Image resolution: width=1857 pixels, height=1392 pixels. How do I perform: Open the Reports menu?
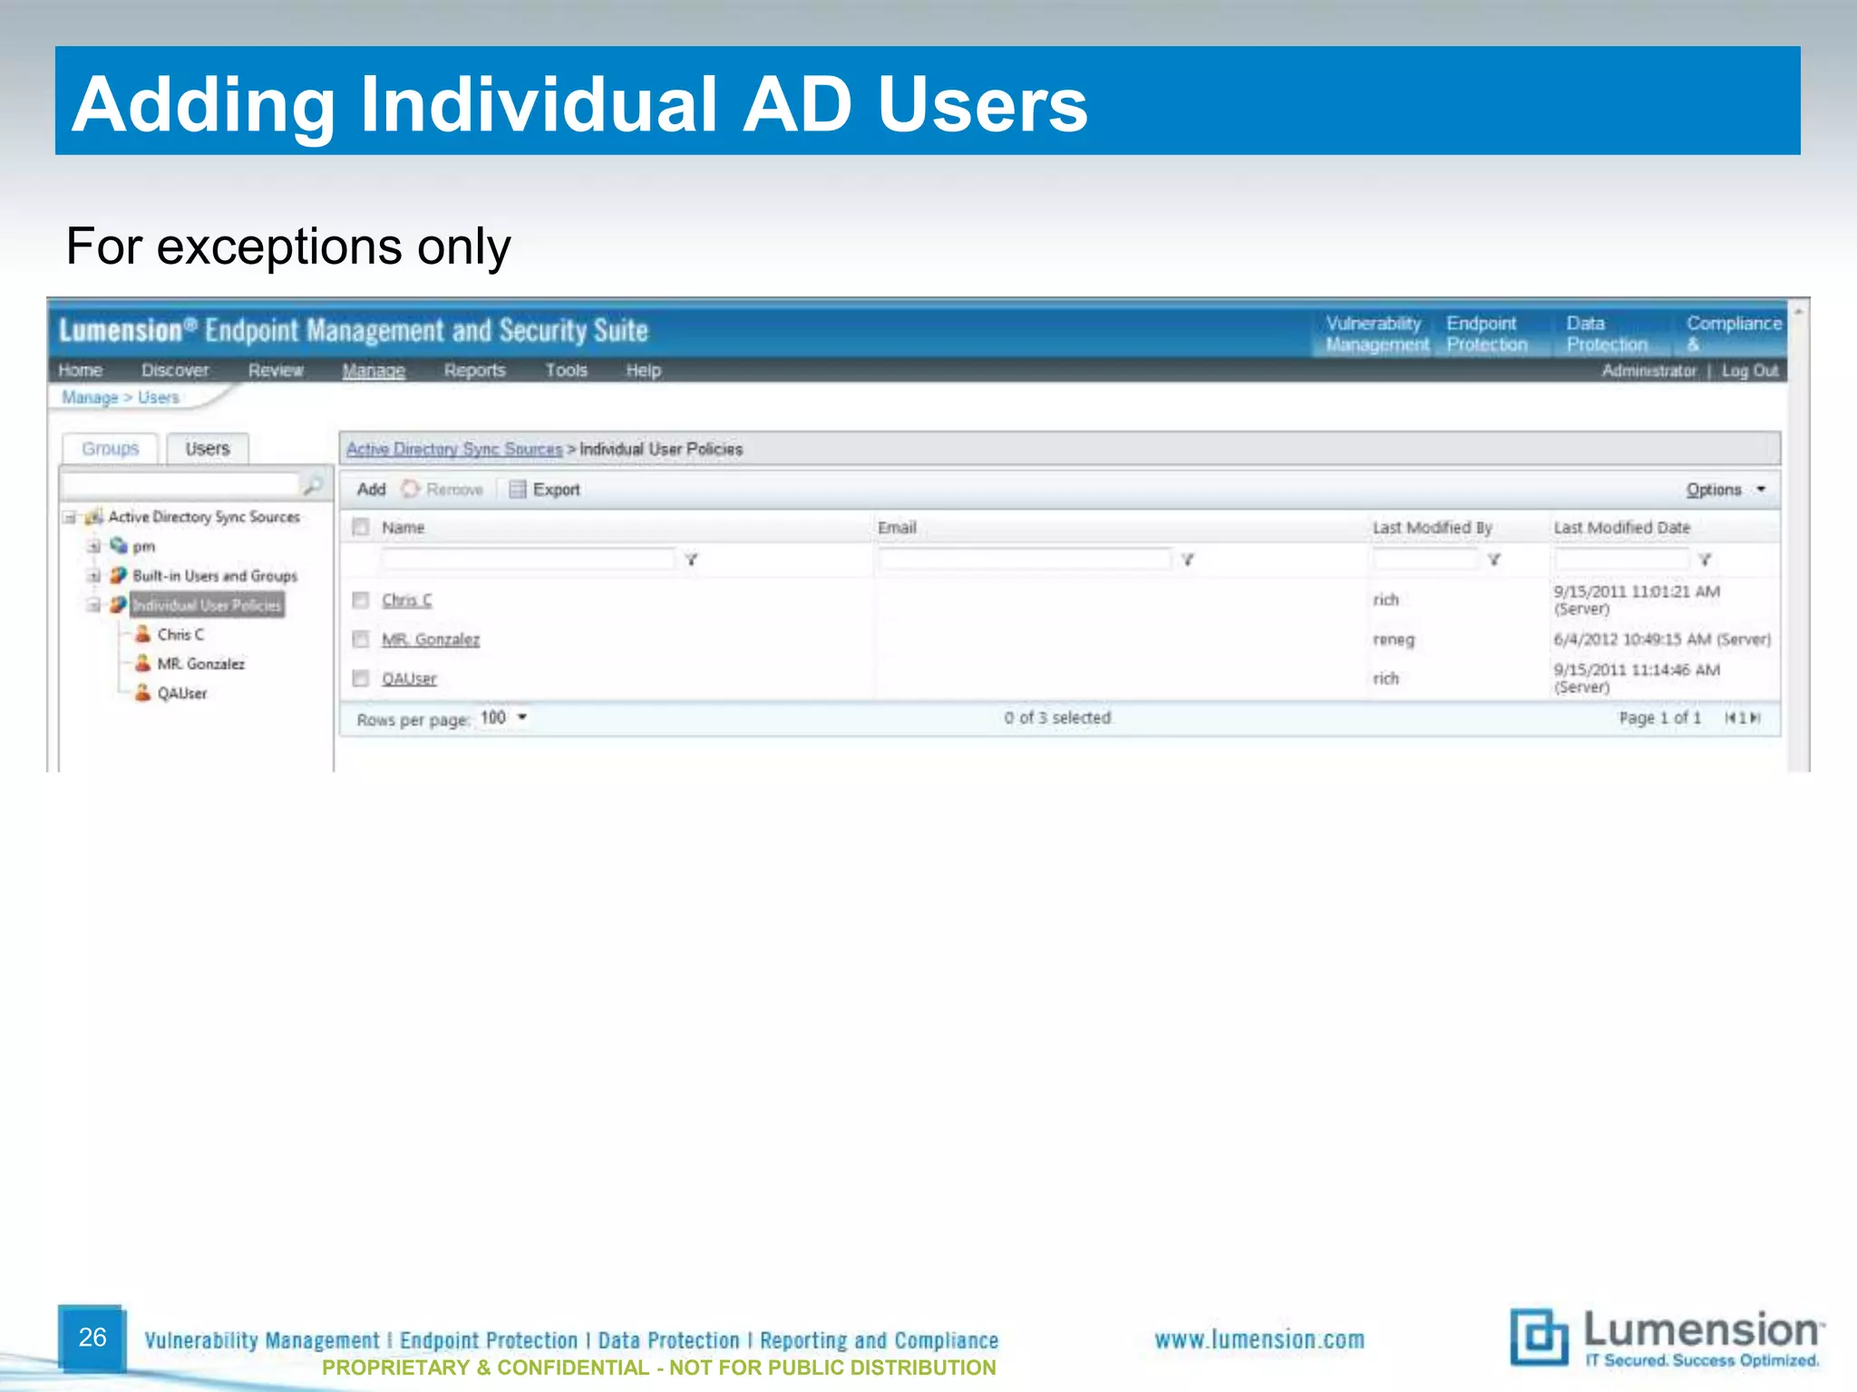pyautogui.click(x=474, y=370)
